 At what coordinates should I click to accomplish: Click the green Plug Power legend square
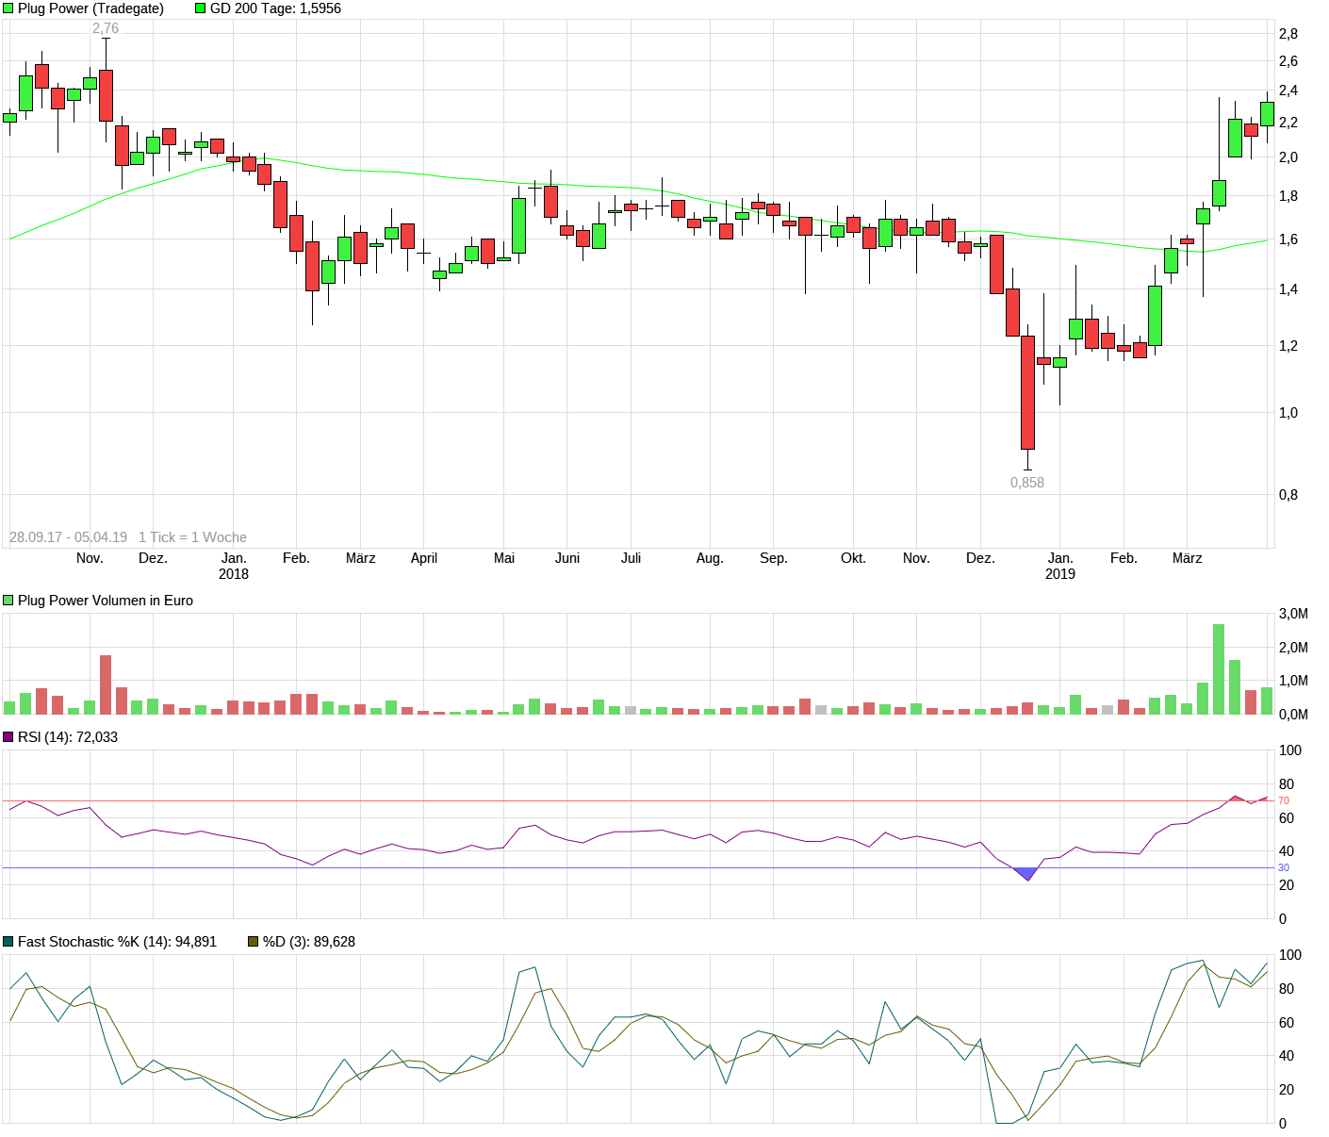click(x=8, y=8)
